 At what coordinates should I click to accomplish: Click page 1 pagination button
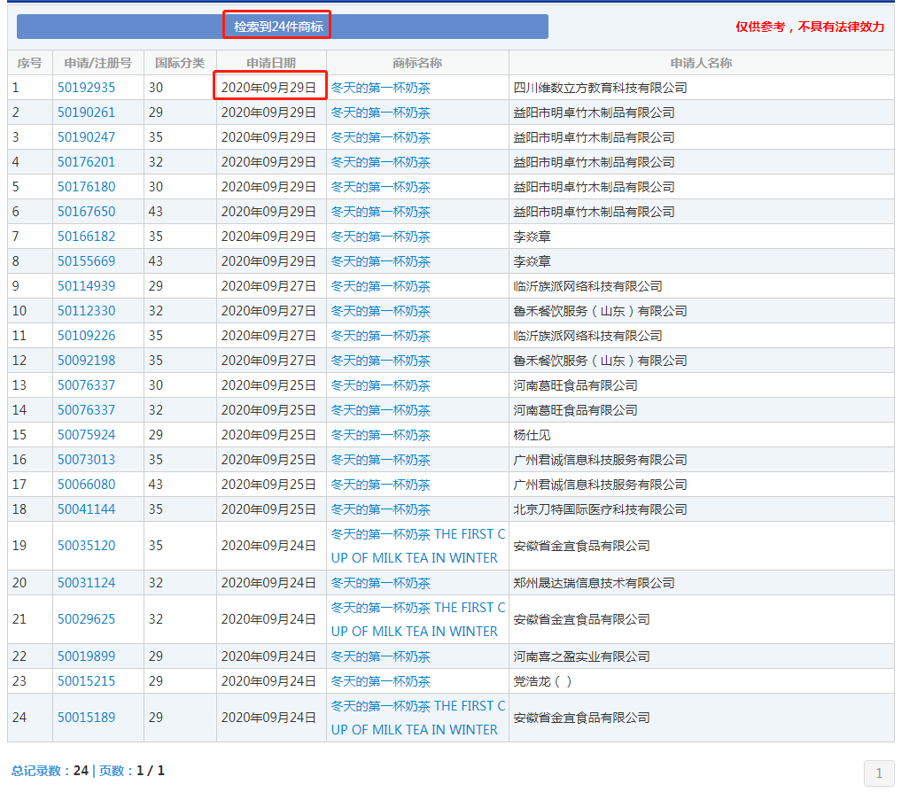pos(878,773)
